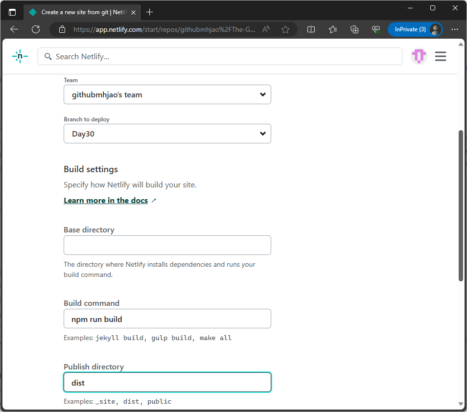
Task: Click the 'Examples: _site, dist, public' hint
Action: [117, 401]
